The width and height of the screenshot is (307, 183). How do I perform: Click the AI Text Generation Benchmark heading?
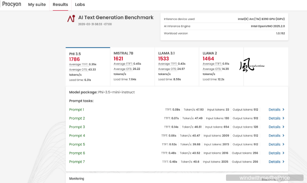click(x=116, y=17)
